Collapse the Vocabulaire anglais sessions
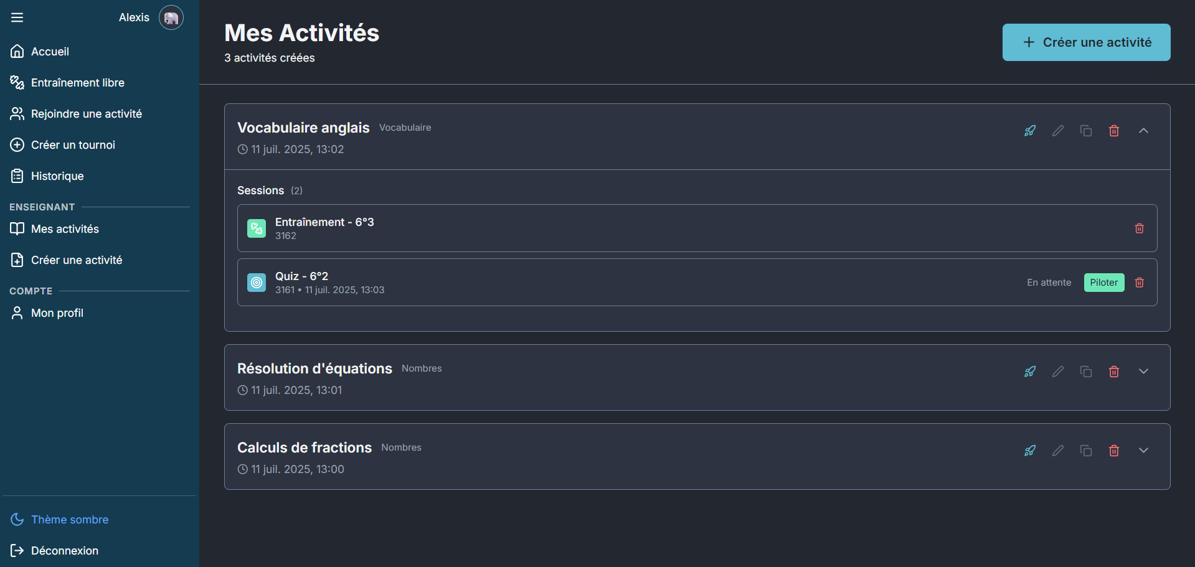 pos(1143,131)
